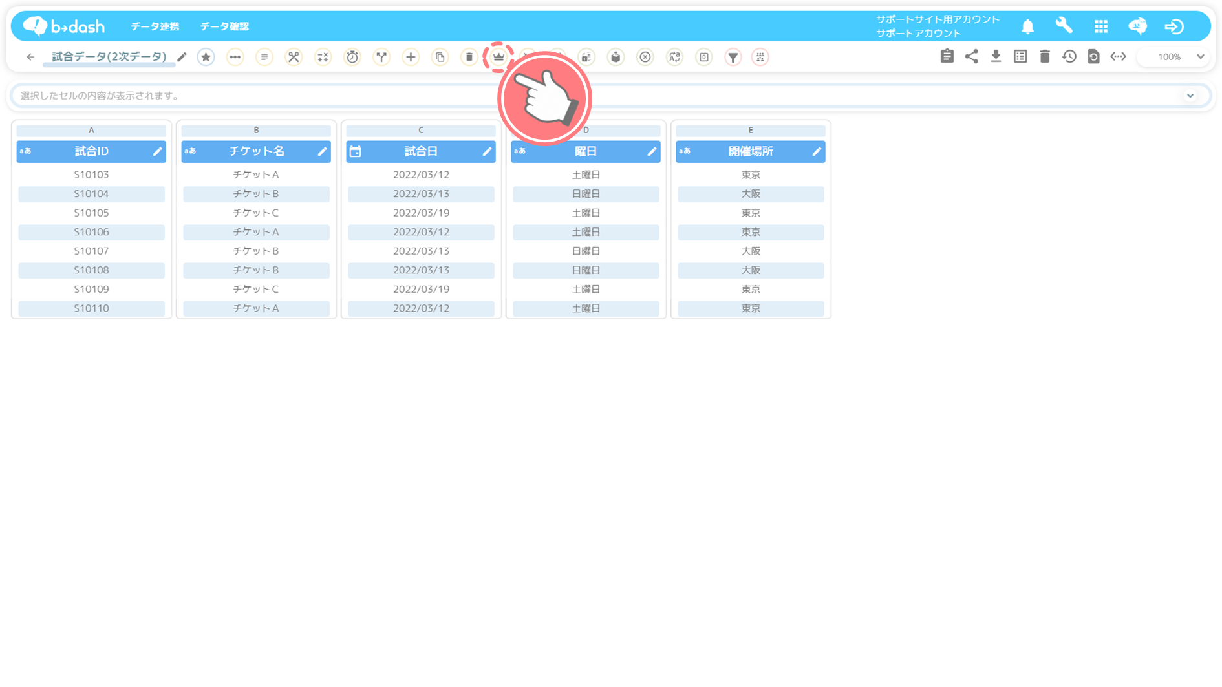
Task: Click the funnel filter icon
Action: (x=733, y=57)
